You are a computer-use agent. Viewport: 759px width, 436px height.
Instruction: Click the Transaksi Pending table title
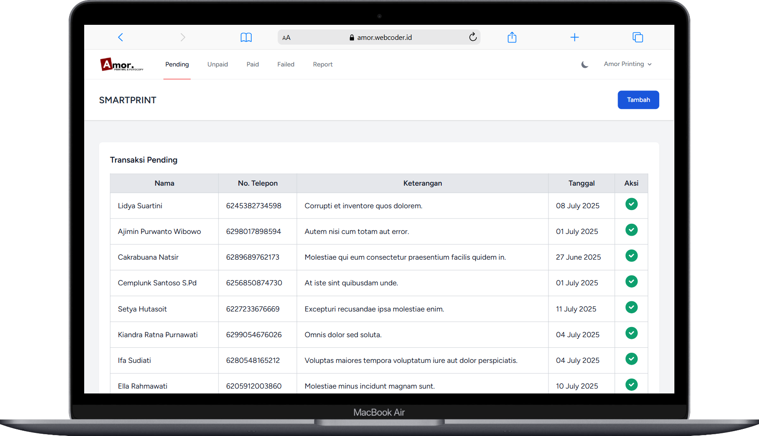(144, 160)
